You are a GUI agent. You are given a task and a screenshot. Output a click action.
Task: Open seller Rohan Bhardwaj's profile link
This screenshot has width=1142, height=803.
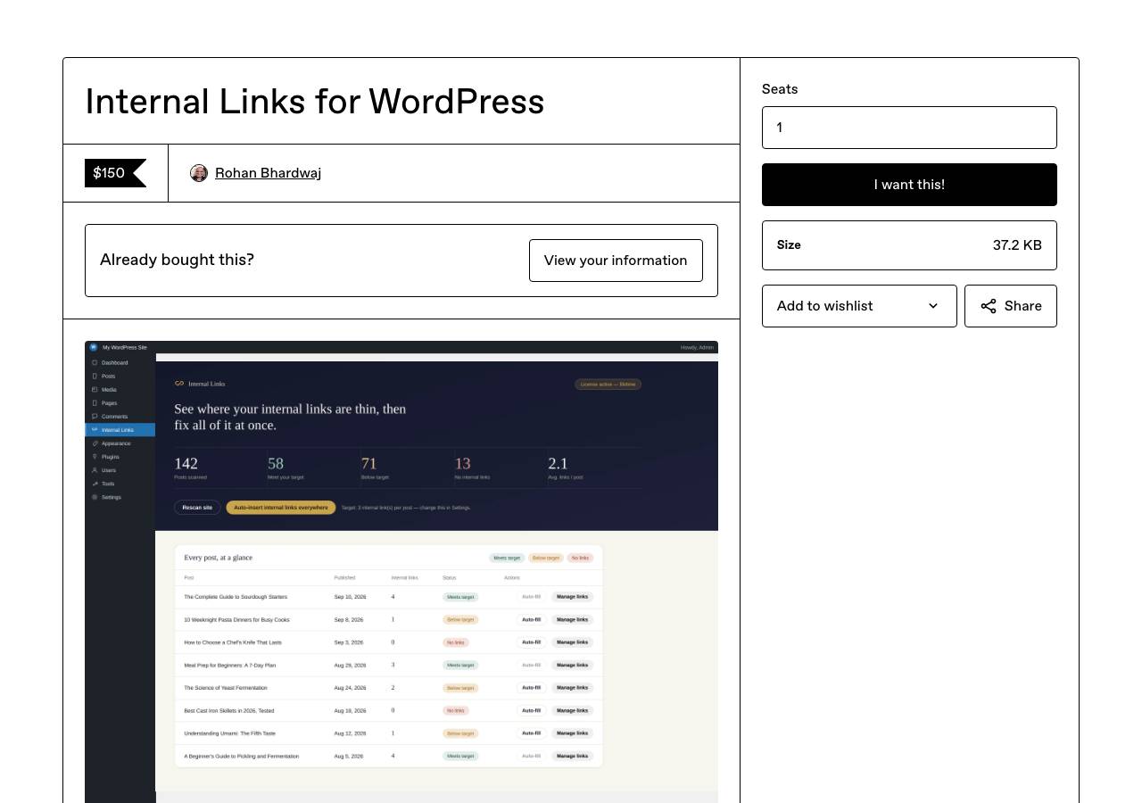pos(268,173)
